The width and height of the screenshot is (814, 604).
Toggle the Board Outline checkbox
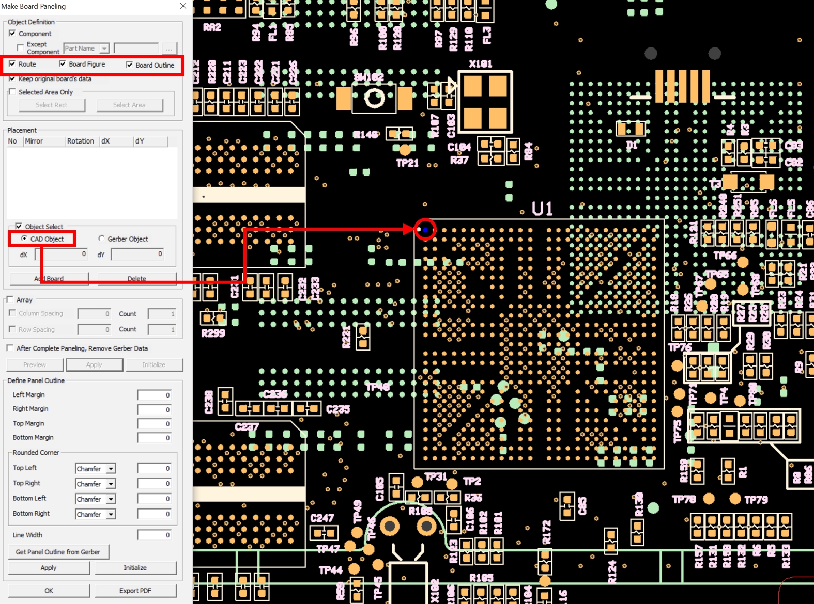(x=129, y=65)
